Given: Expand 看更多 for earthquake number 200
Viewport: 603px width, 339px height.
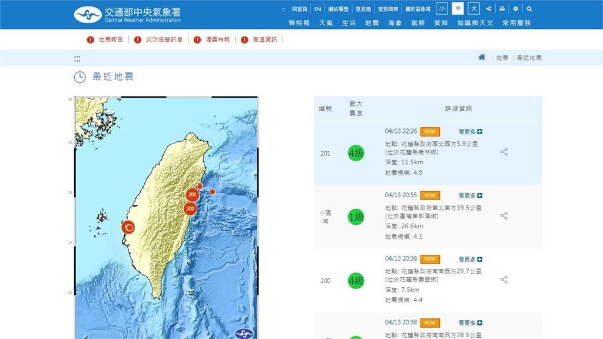Looking at the screenshot, I should 470,259.
